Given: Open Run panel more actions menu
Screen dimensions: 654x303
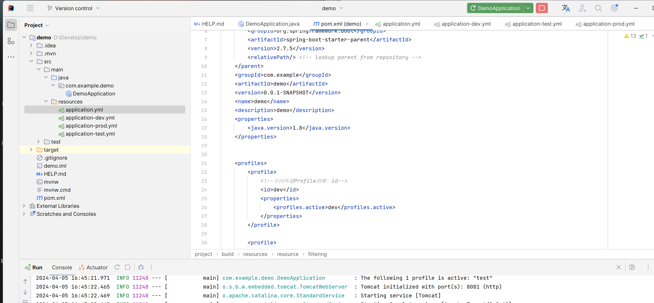Looking at the screenshot, I should pos(151,267).
